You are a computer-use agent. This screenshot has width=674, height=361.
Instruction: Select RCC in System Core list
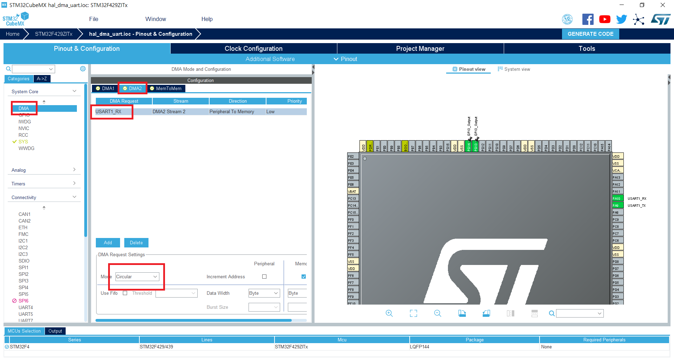[x=23, y=135]
